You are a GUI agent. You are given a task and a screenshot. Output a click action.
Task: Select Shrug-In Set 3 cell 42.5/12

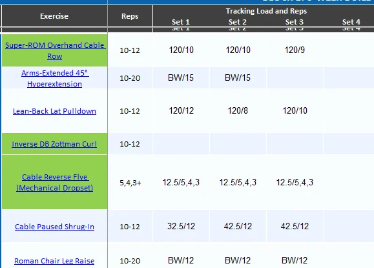(x=295, y=226)
